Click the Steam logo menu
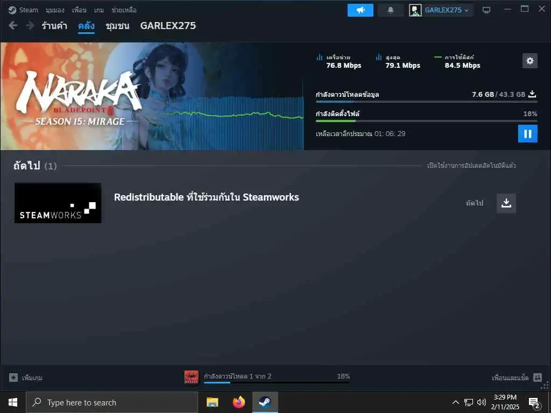Screen dimensions: 551x413 pyautogui.click(x=23, y=10)
